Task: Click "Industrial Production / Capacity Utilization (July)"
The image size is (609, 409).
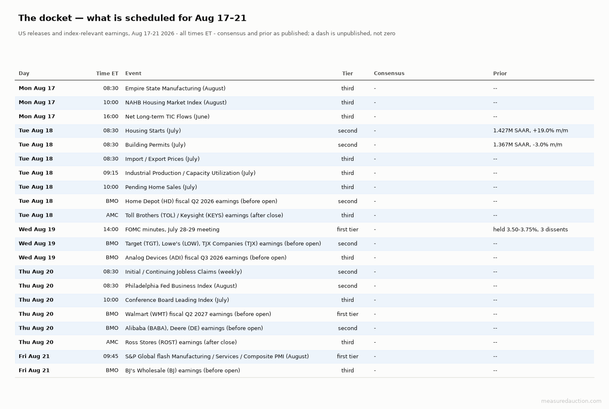Action: tap(190, 173)
